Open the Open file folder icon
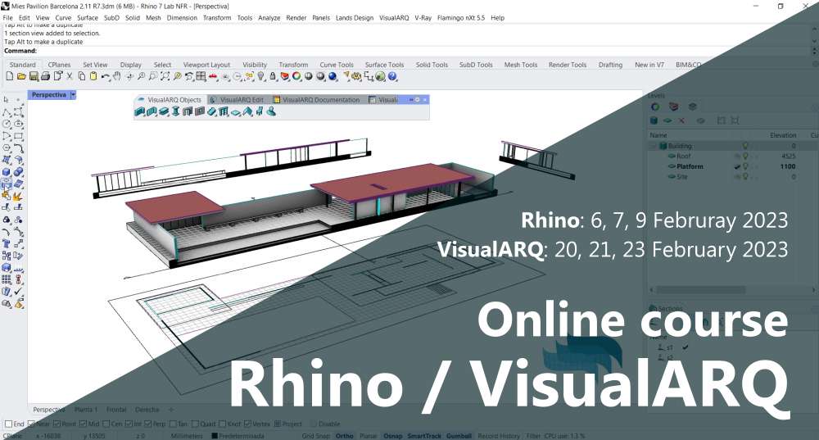 (x=21, y=76)
